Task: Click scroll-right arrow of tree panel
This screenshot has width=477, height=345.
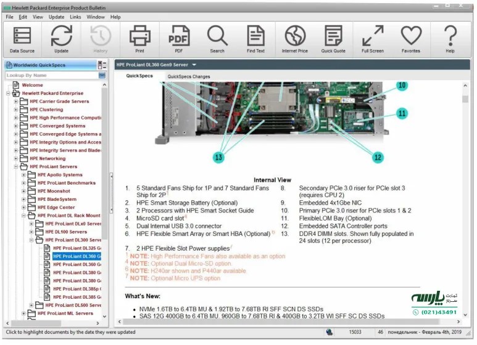Action: click(x=97, y=323)
